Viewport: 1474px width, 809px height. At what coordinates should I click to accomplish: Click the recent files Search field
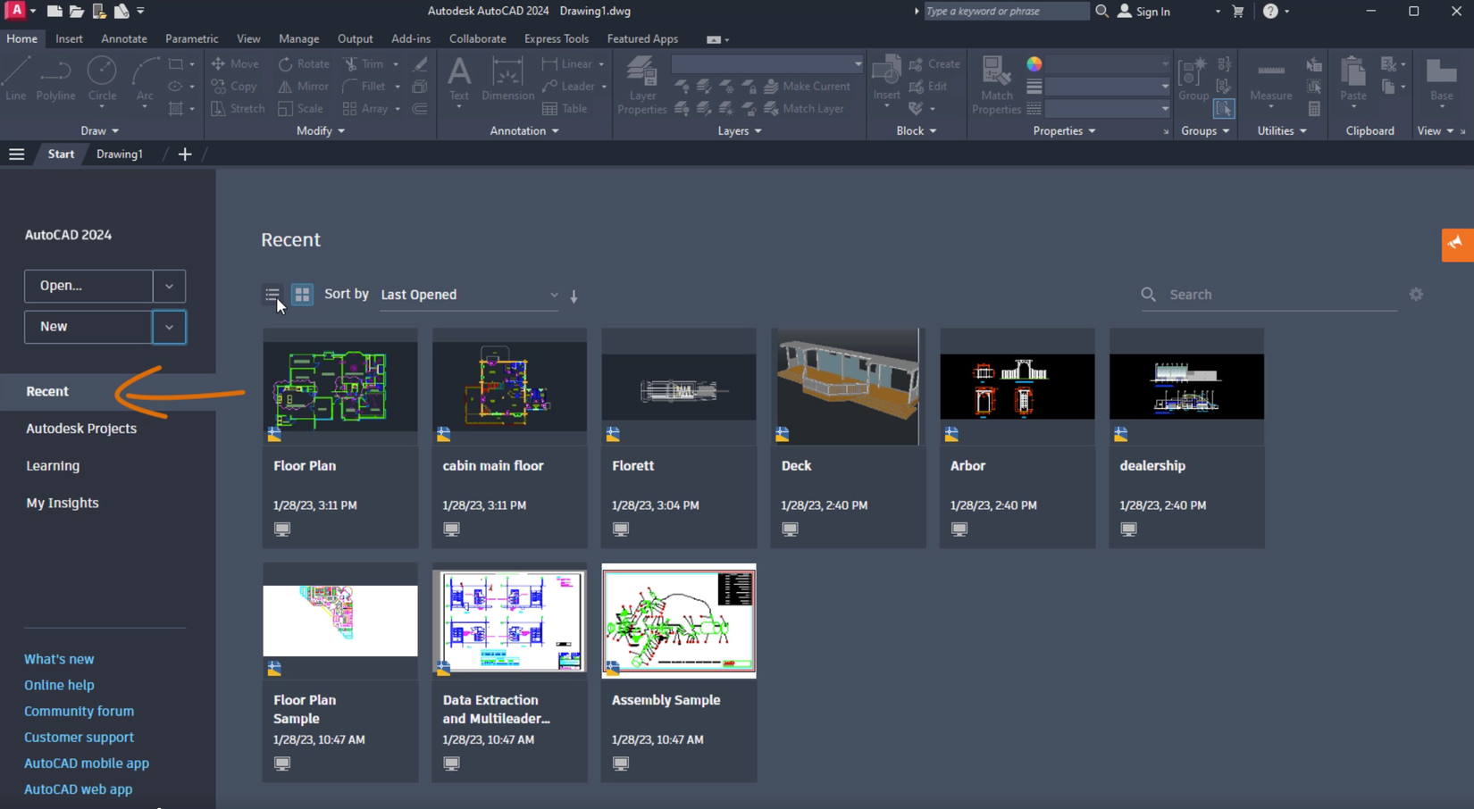click(x=1269, y=295)
